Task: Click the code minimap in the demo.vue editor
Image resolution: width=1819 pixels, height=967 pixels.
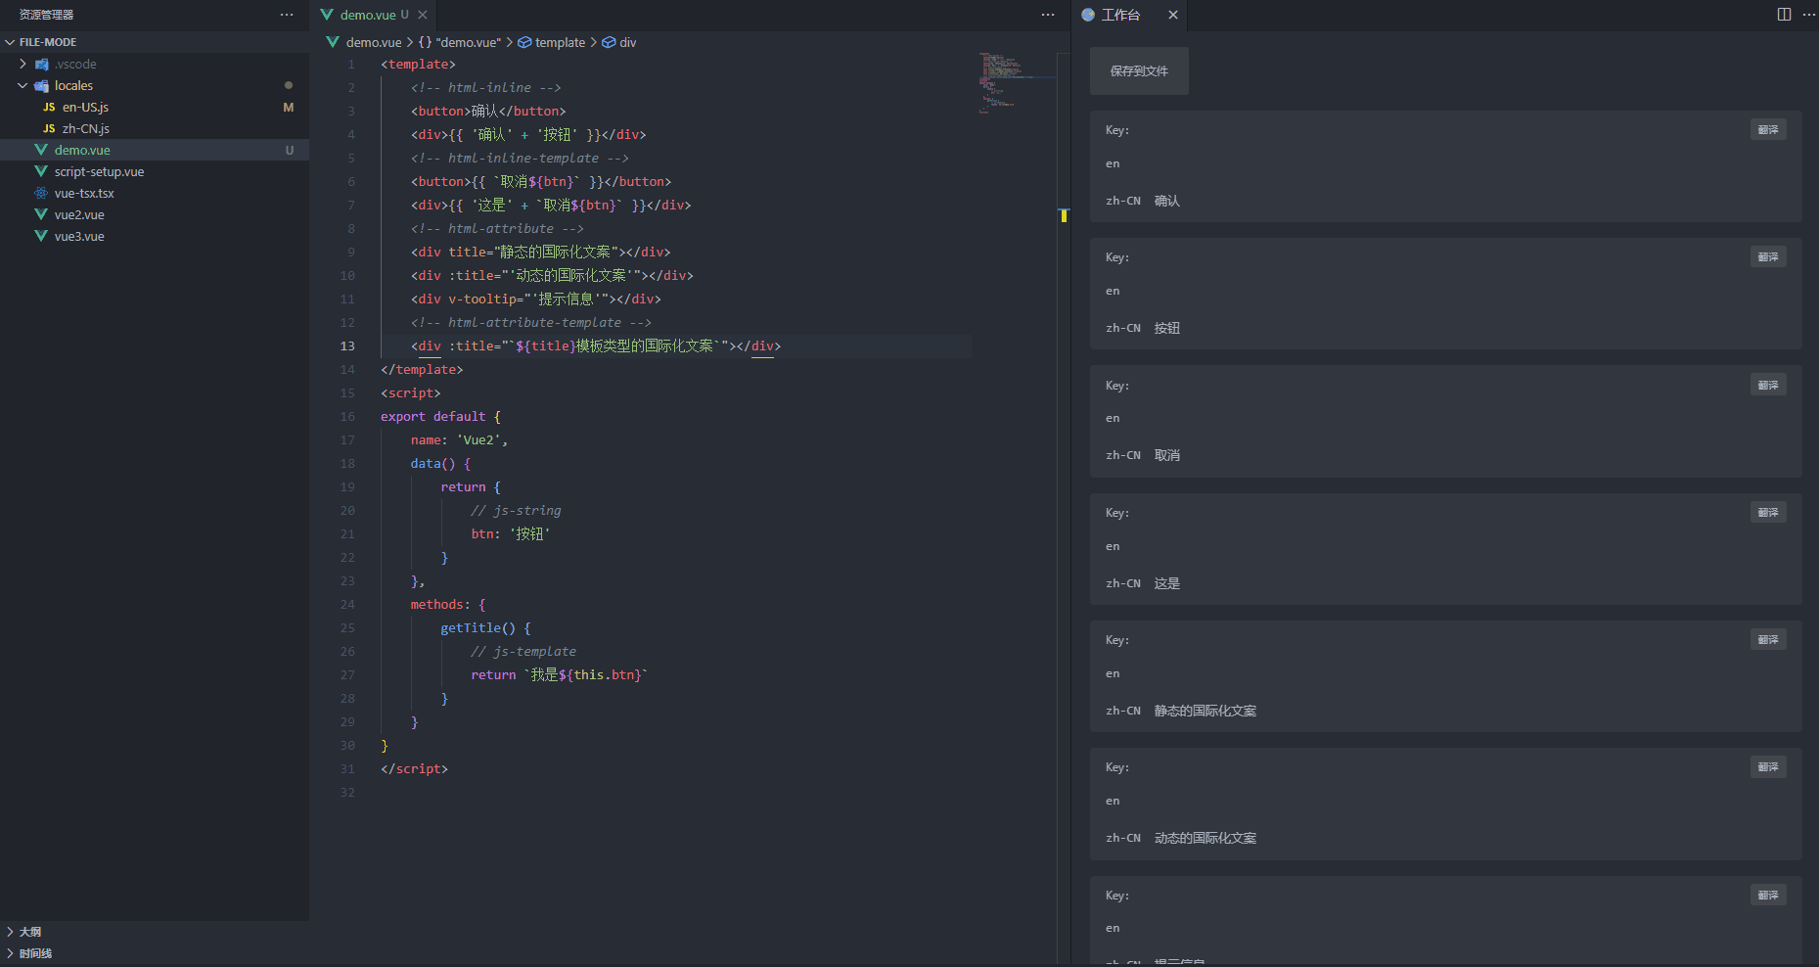Action: (1016, 82)
